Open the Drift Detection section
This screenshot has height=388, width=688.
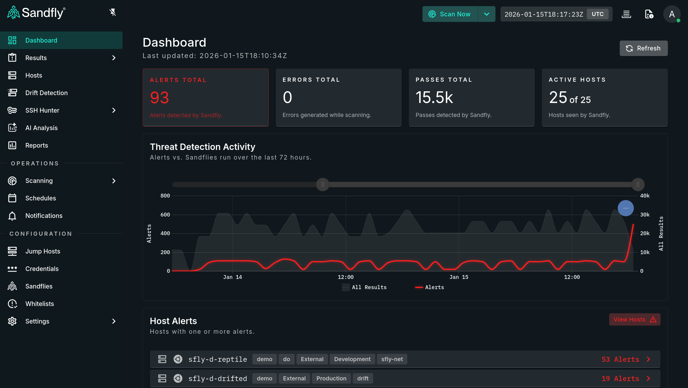(46, 92)
